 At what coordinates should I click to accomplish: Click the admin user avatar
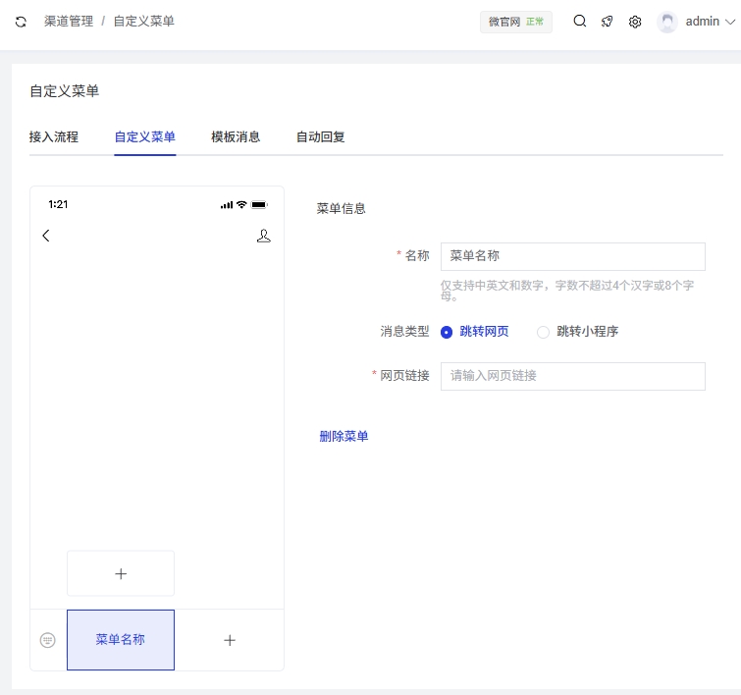[x=667, y=22]
